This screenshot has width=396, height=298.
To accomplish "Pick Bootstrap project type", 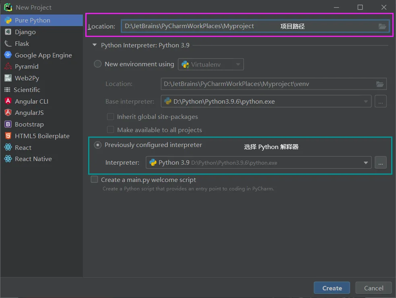I will point(41,124).
